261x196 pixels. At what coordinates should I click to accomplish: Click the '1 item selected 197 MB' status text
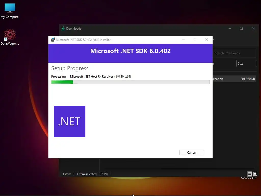pyautogui.click(x=92, y=174)
